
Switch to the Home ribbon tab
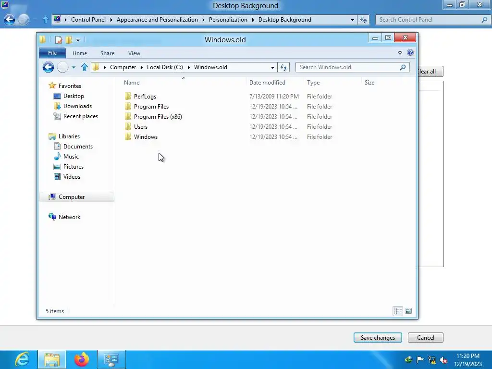click(x=80, y=53)
